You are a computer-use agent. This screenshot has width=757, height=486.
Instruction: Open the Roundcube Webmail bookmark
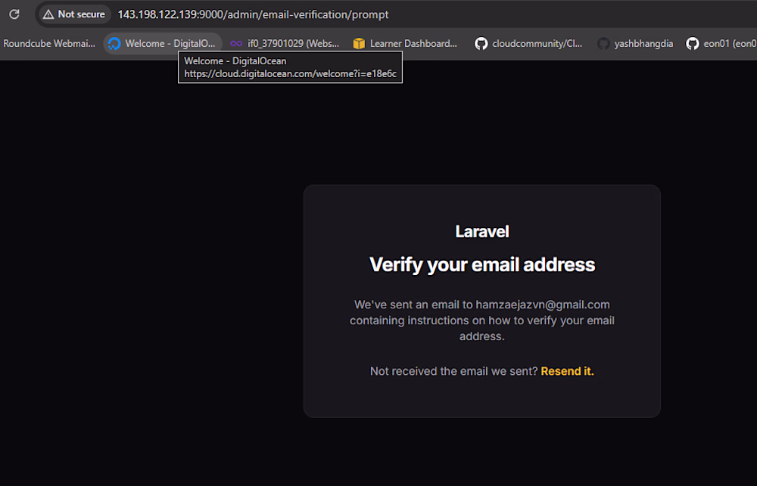(x=49, y=44)
